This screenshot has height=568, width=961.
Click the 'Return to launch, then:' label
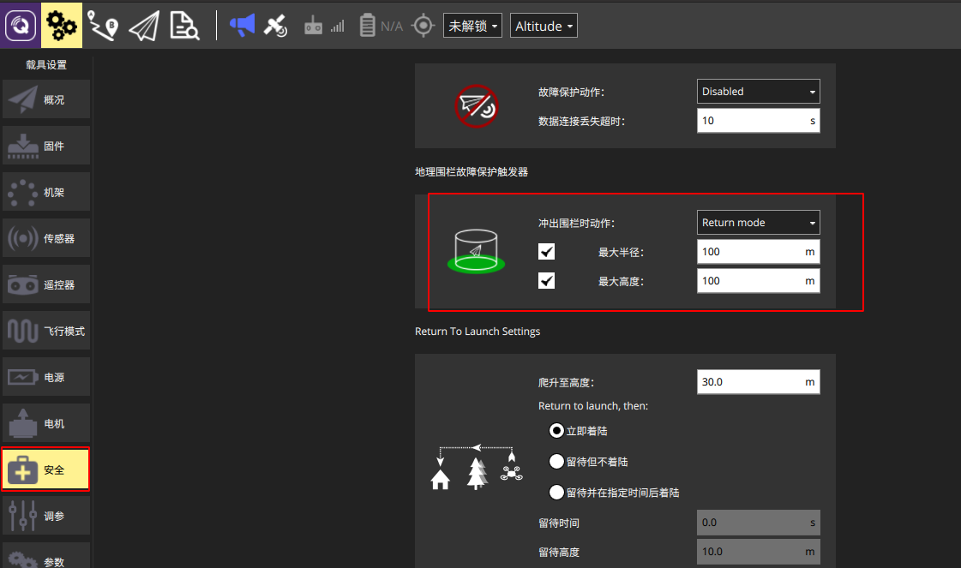(592, 405)
